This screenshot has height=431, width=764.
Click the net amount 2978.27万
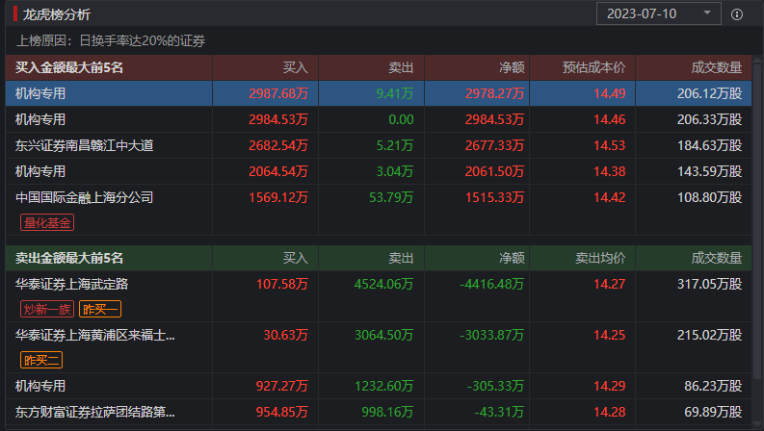(494, 93)
